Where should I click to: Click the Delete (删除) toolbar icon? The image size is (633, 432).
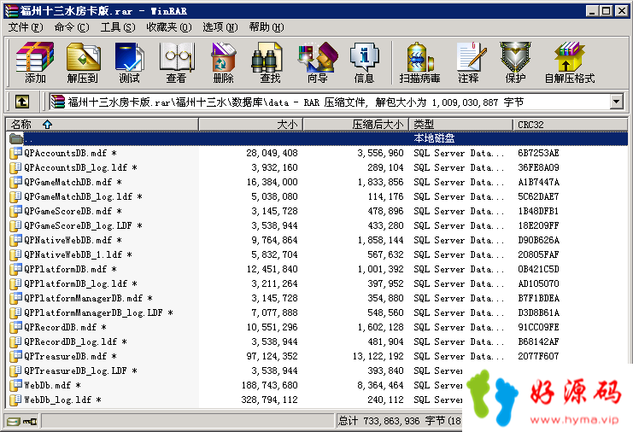223,62
